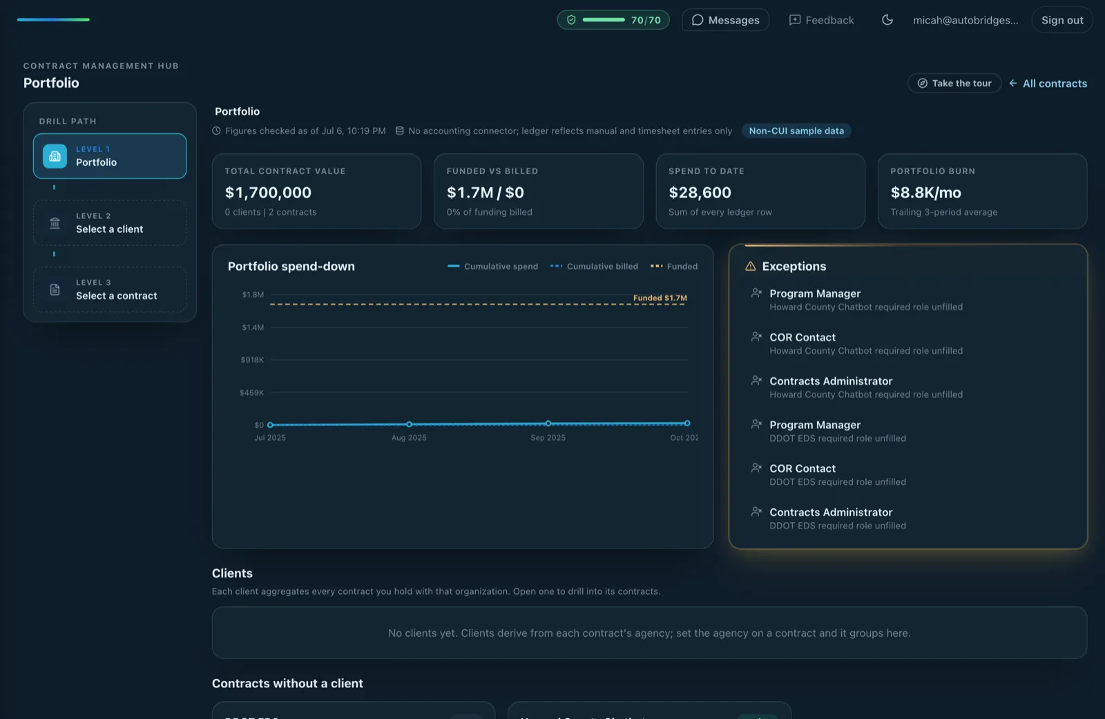Click the compass icon in Take the tour
Viewport: 1105px width, 719px height.
click(922, 83)
